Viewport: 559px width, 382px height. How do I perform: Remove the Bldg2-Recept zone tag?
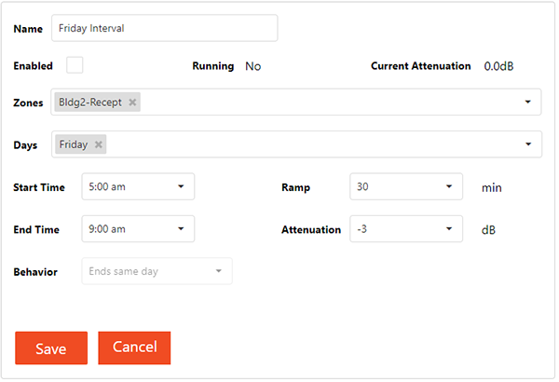(132, 102)
